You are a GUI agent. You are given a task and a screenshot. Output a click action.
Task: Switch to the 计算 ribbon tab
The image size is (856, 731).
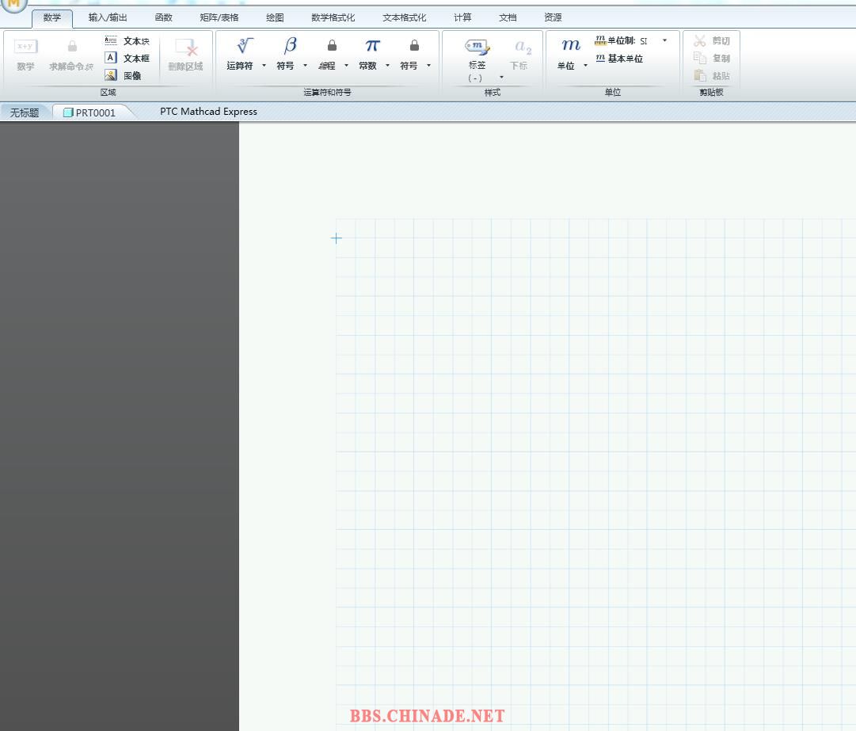(462, 17)
